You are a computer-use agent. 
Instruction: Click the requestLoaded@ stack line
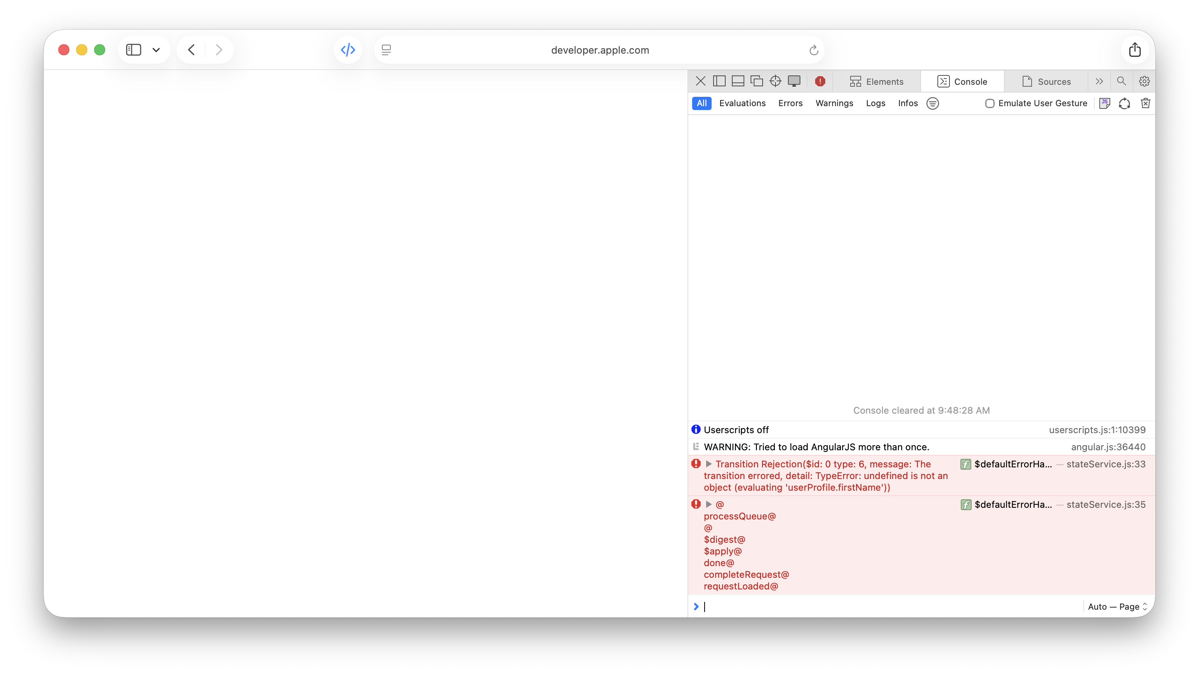tap(740, 586)
